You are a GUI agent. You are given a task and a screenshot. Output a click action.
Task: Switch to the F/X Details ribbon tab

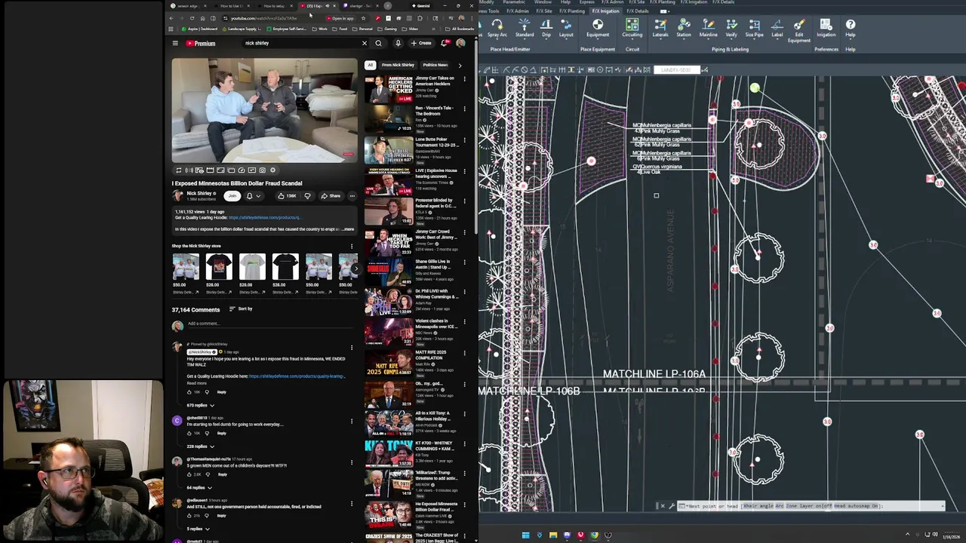click(637, 11)
